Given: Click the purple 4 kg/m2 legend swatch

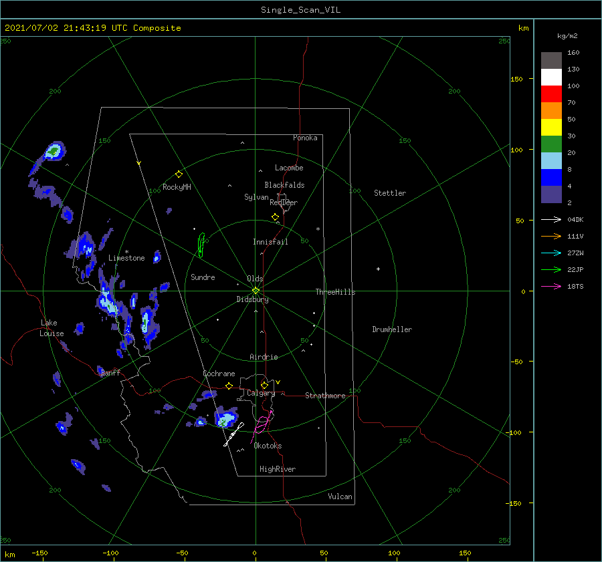Looking at the screenshot, I should [551, 194].
